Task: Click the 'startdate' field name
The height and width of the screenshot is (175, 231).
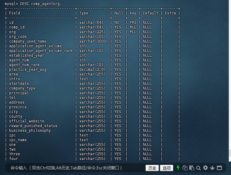Action: click(19, 84)
